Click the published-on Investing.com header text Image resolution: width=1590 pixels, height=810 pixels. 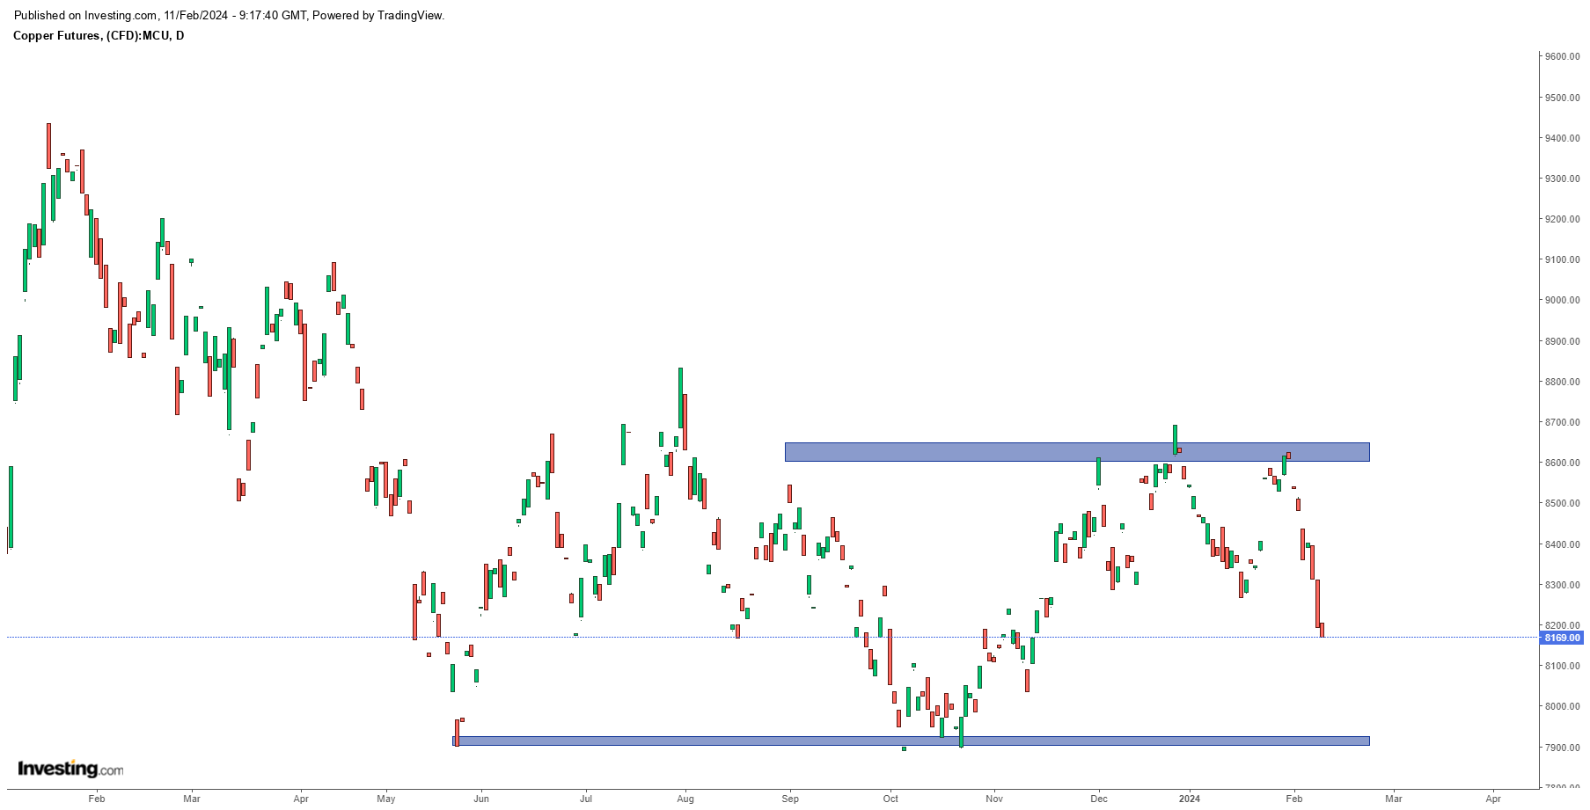(x=229, y=15)
